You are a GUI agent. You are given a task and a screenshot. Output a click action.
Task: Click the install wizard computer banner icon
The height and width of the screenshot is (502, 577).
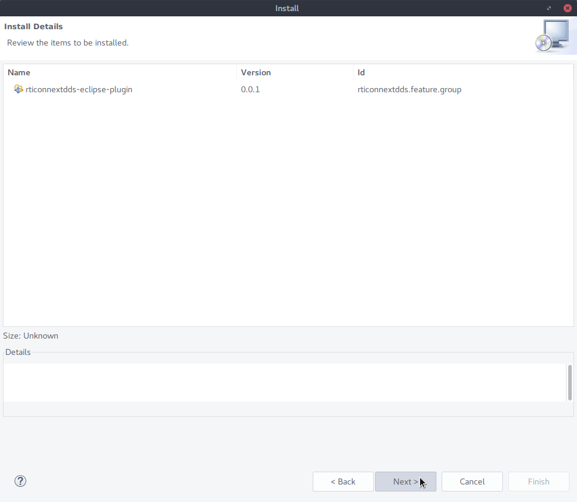click(551, 36)
